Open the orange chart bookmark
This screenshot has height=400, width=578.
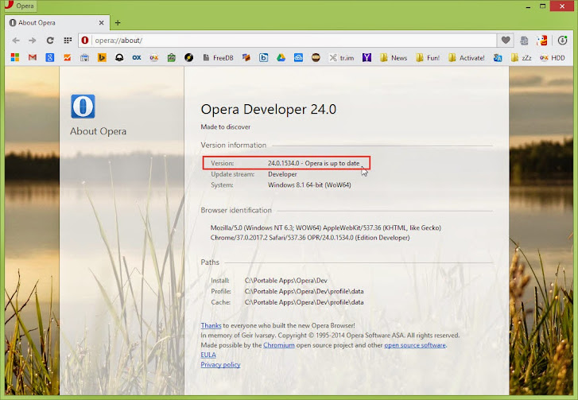tap(67, 57)
